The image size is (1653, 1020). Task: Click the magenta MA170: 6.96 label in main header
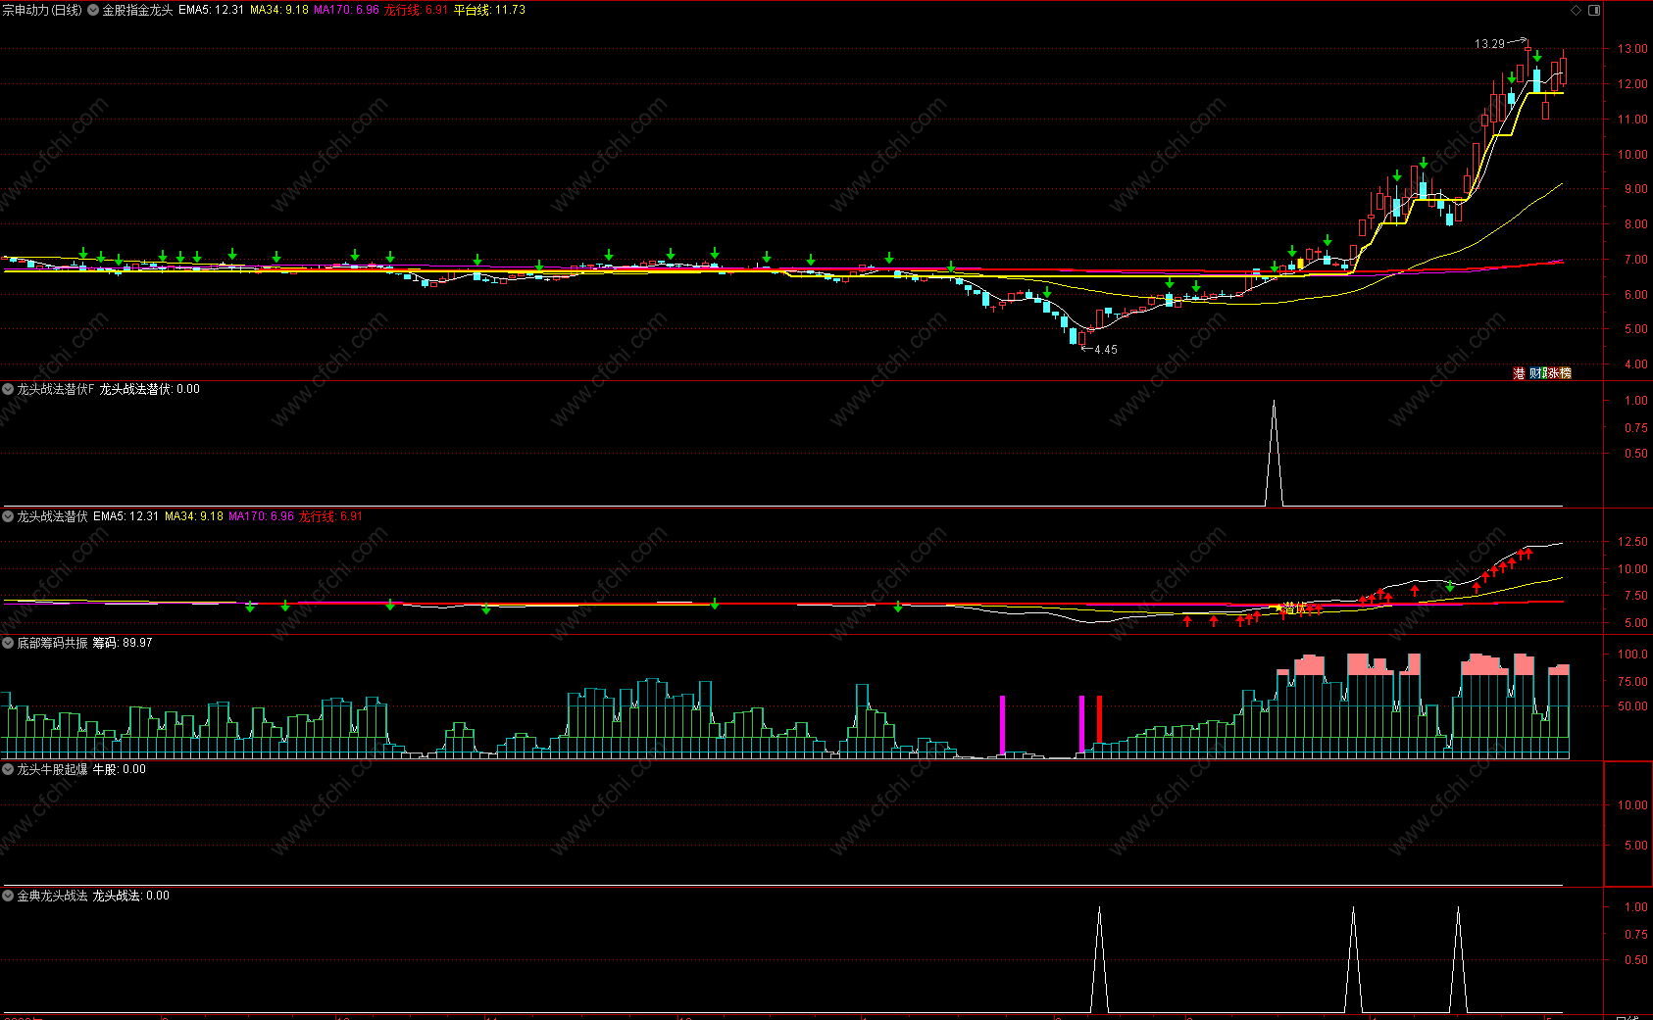point(346,10)
